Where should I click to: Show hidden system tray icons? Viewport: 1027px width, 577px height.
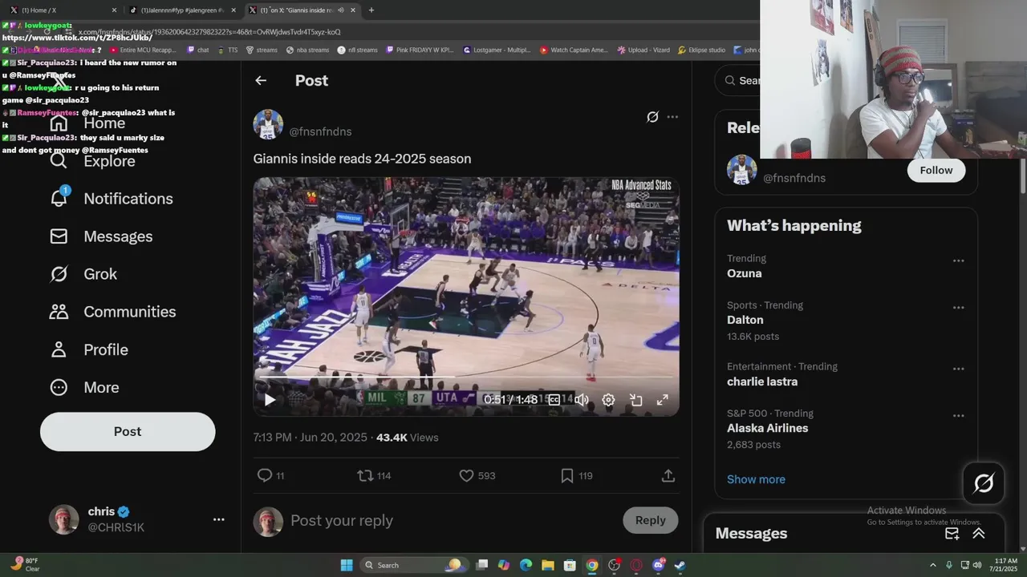(932, 565)
